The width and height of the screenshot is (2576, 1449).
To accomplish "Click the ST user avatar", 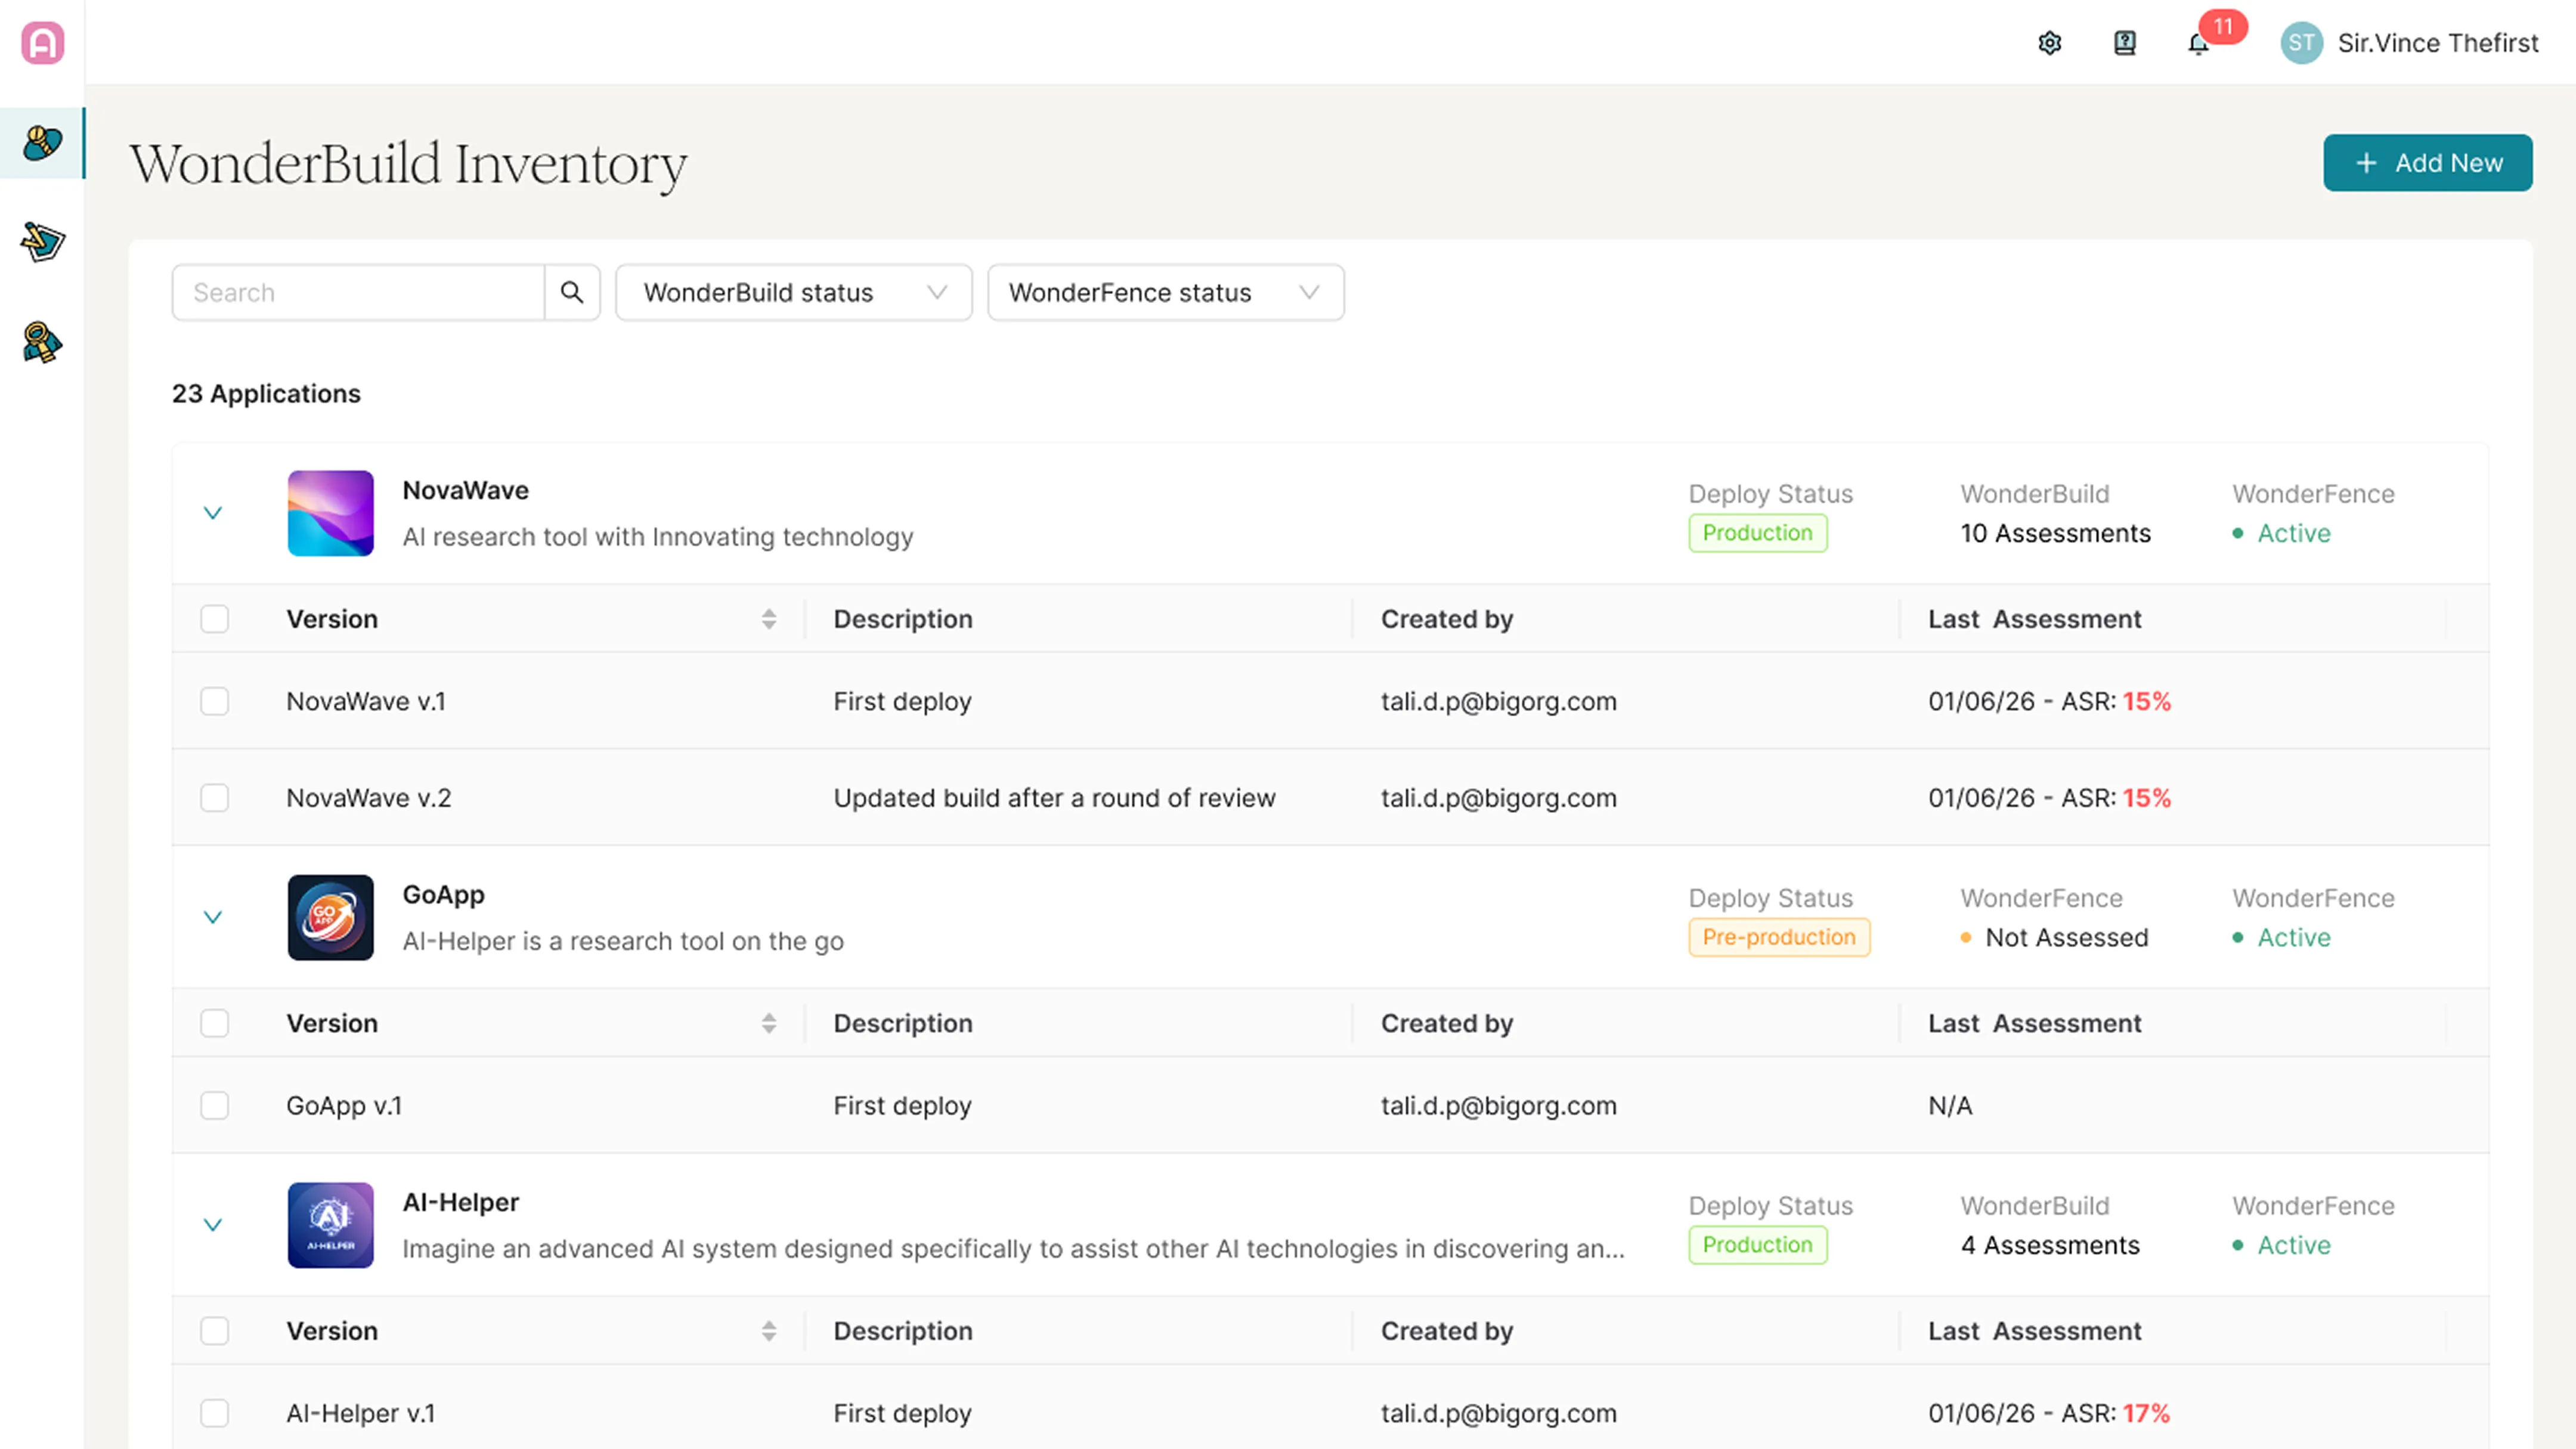I will coord(2301,43).
